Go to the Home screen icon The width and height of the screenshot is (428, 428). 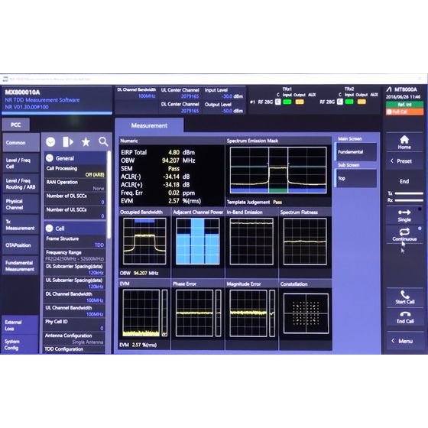coord(404,140)
